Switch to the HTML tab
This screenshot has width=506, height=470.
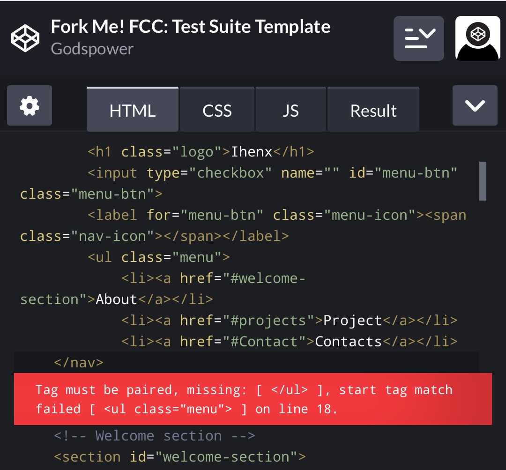tap(132, 111)
